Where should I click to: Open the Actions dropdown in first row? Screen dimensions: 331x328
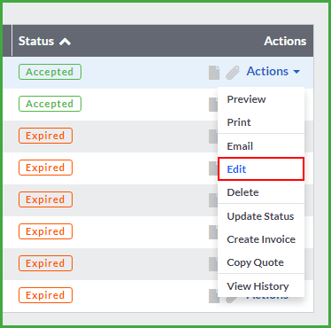pyautogui.click(x=273, y=71)
